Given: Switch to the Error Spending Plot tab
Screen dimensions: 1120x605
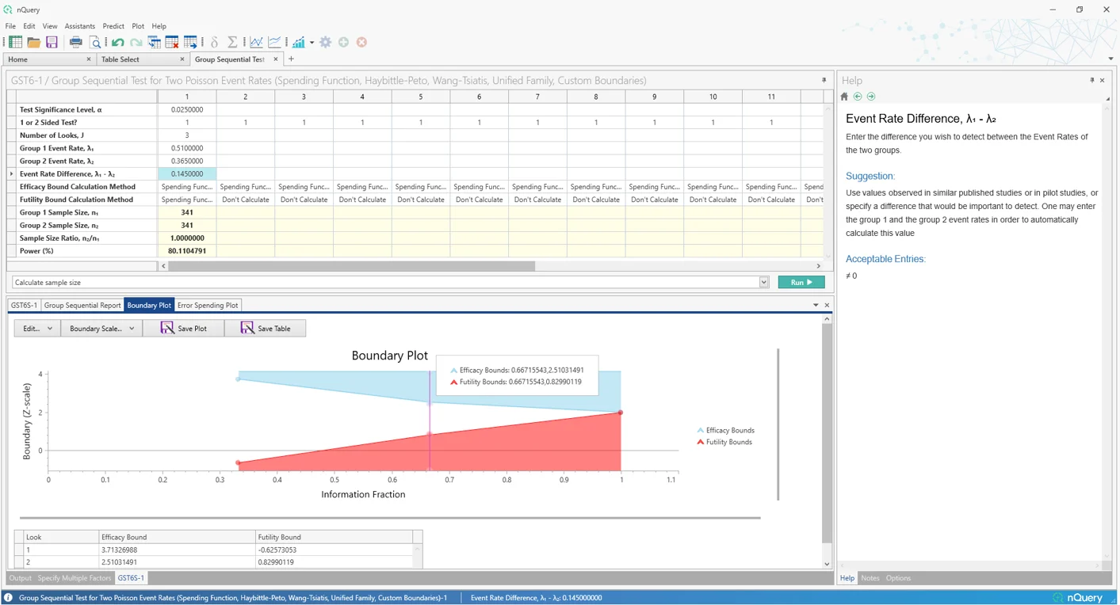Looking at the screenshot, I should coord(208,305).
